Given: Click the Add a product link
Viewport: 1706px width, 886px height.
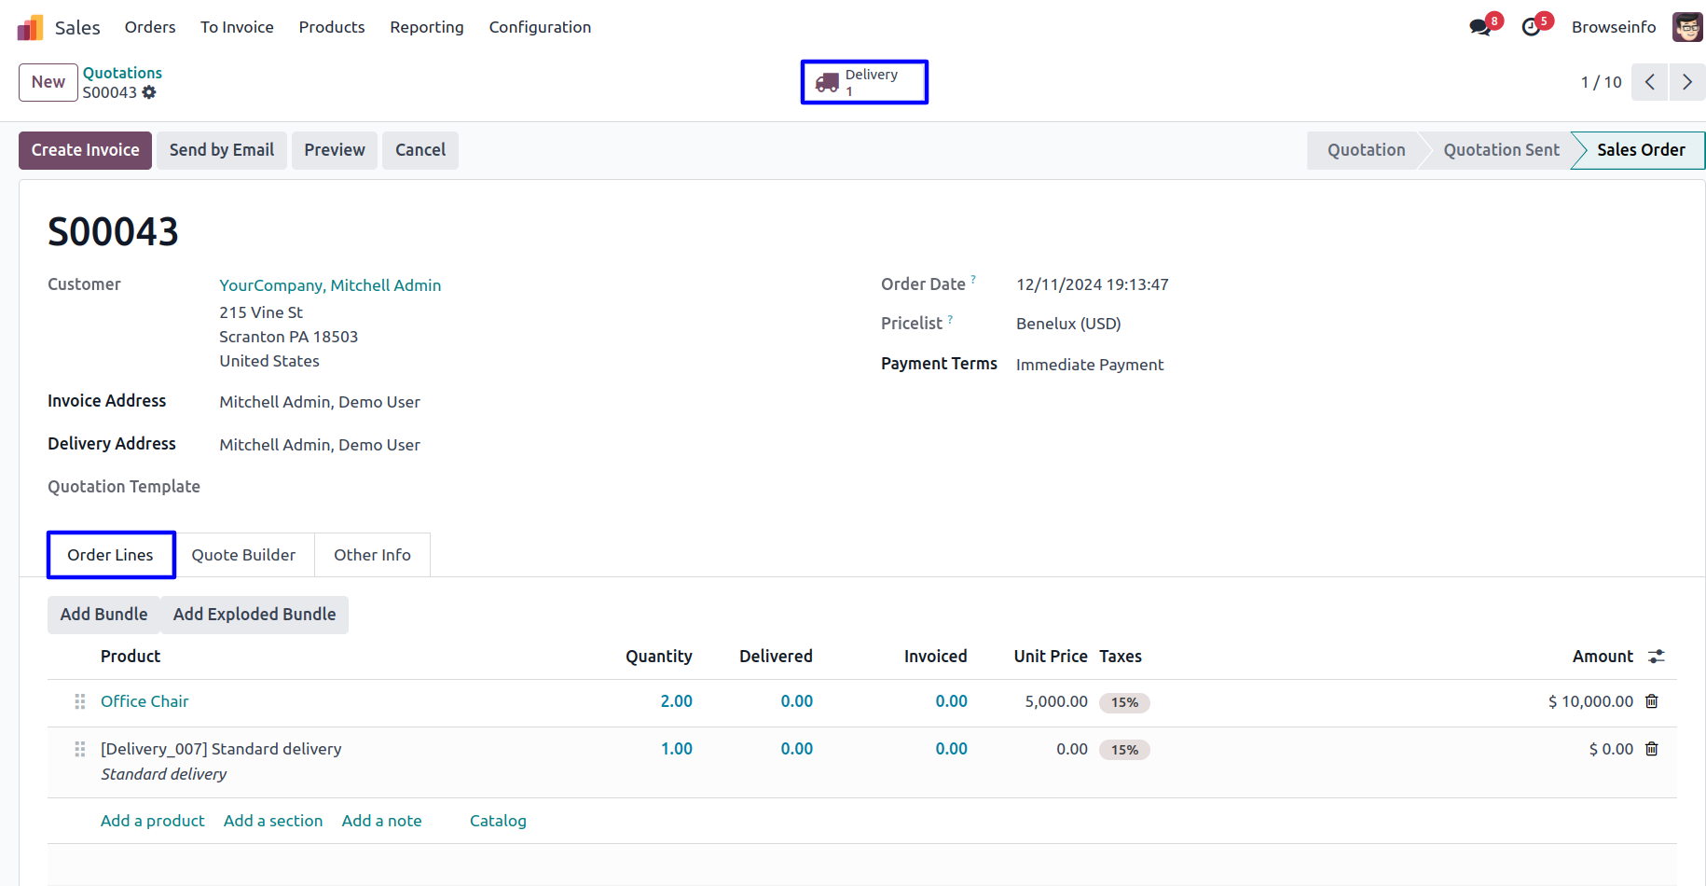Looking at the screenshot, I should pos(152,821).
